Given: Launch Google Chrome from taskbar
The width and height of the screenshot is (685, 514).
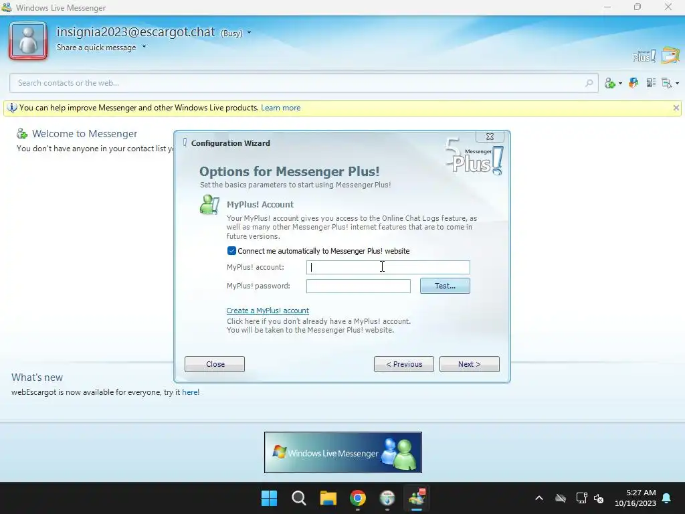Looking at the screenshot, I should [358, 498].
